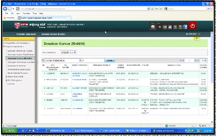The image size is (218, 137).
Task: Click the golden key password icon
Action: [180, 27]
